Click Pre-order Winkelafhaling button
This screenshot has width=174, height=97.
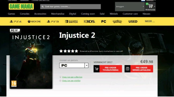(139, 69)
